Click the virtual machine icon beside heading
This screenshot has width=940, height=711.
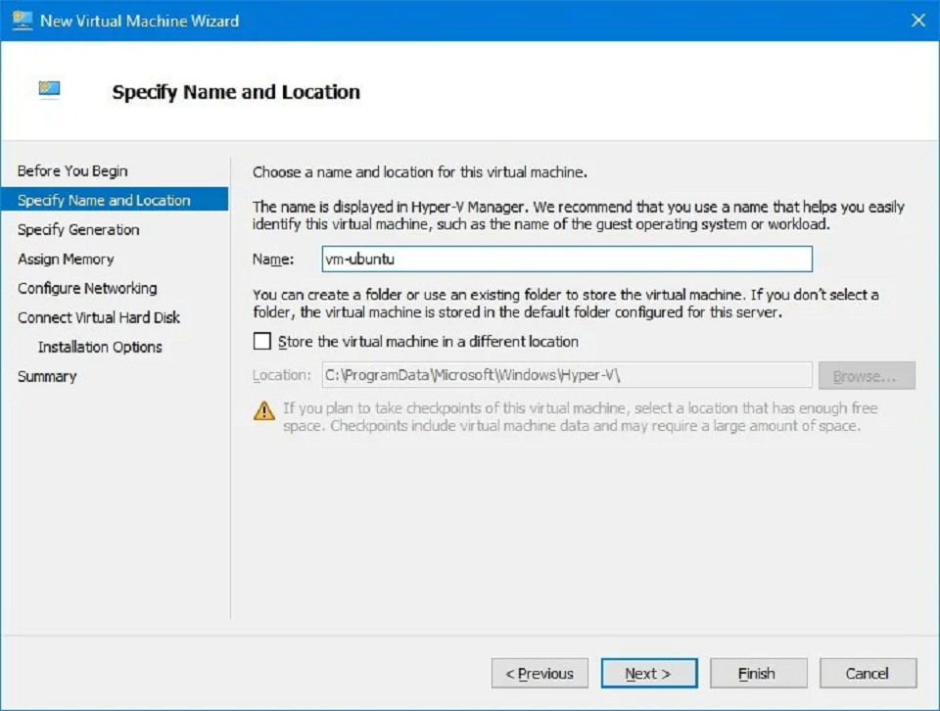tap(49, 89)
